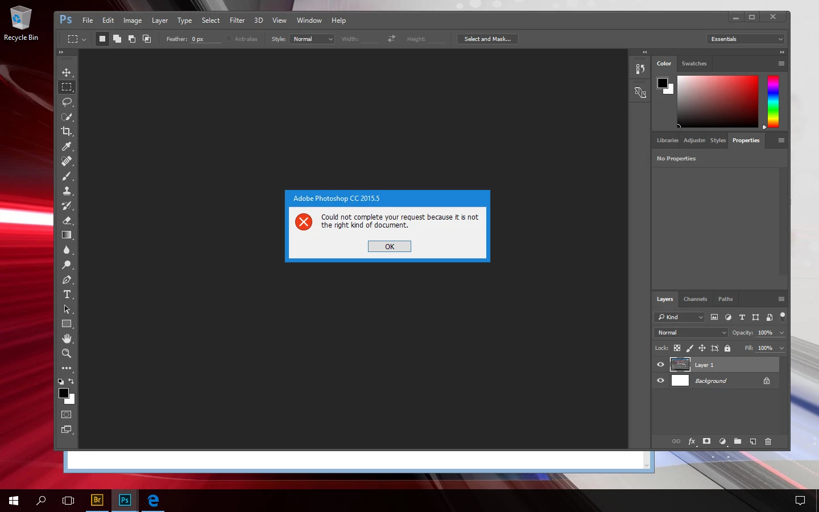Select the Hand tool
The image size is (819, 512).
pos(67,338)
